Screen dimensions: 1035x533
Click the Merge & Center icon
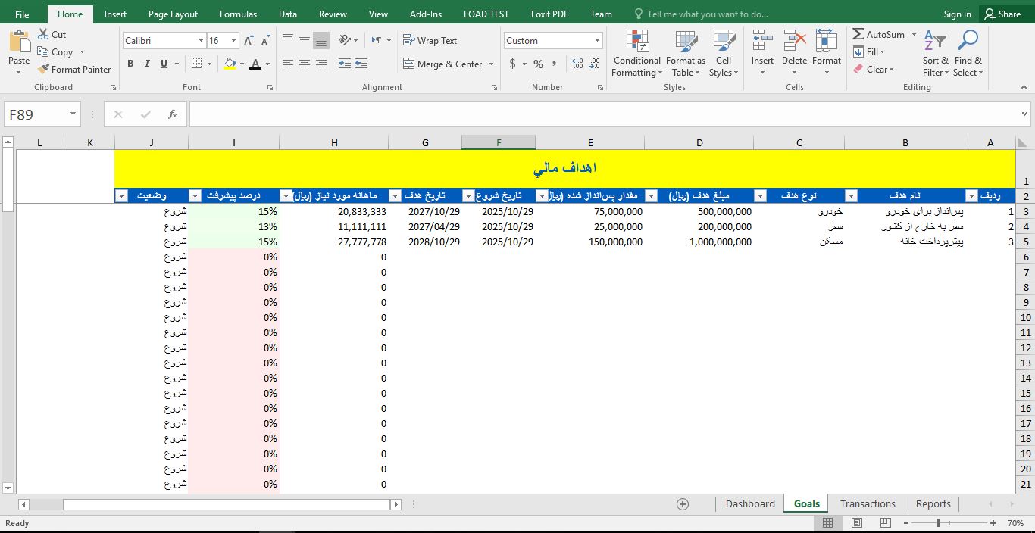409,64
